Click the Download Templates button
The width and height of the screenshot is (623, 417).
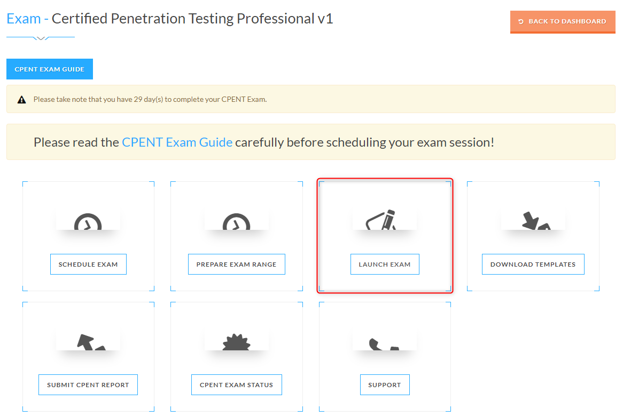(x=533, y=264)
